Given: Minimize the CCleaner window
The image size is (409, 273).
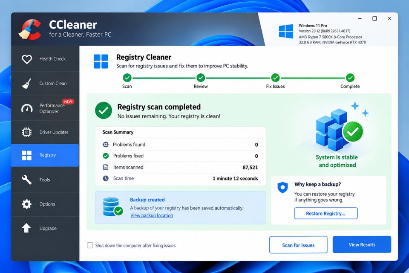Looking at the screenshot, I should coord(360,18).
